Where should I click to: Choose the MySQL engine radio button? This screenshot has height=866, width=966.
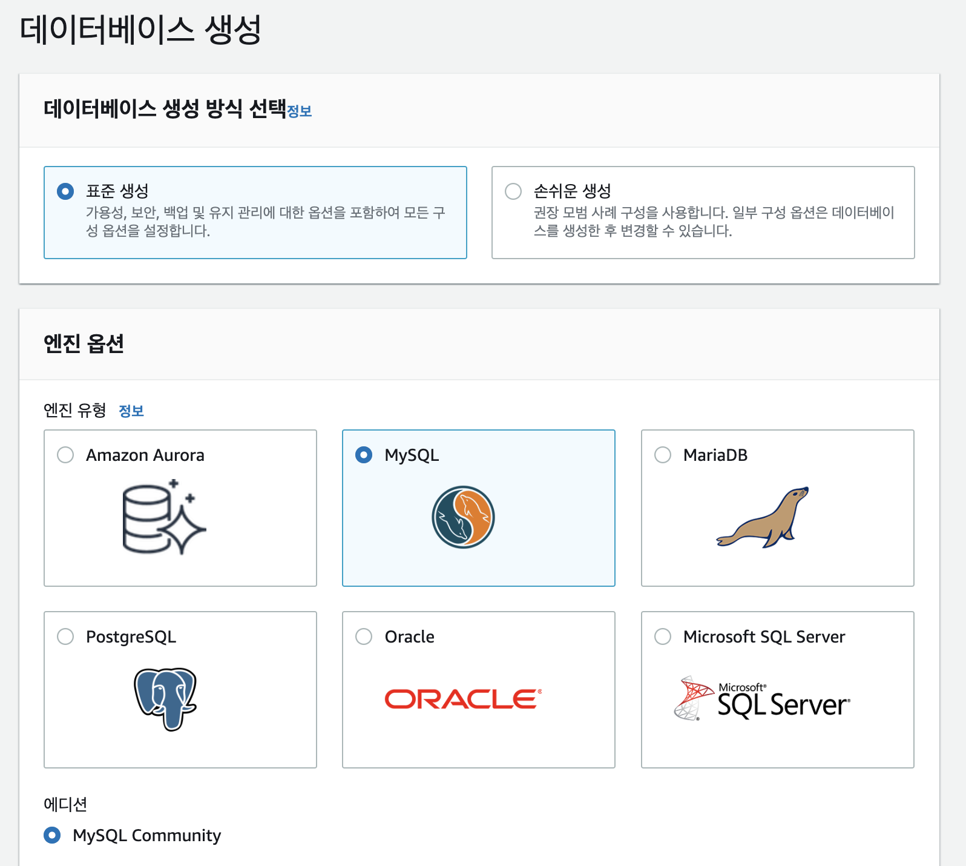coord(364,455)
